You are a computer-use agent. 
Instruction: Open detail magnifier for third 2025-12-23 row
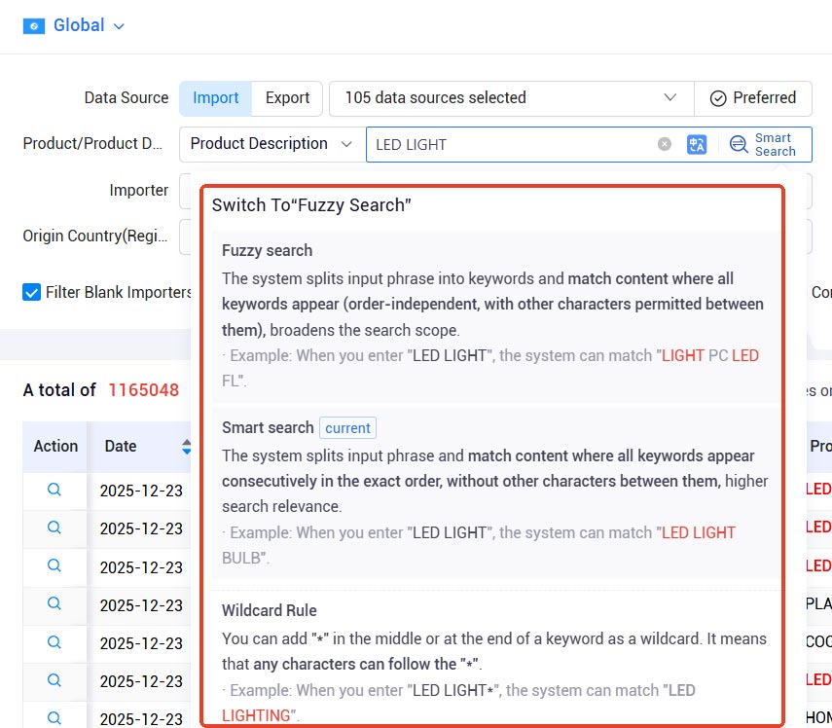(x=54, y=565)
